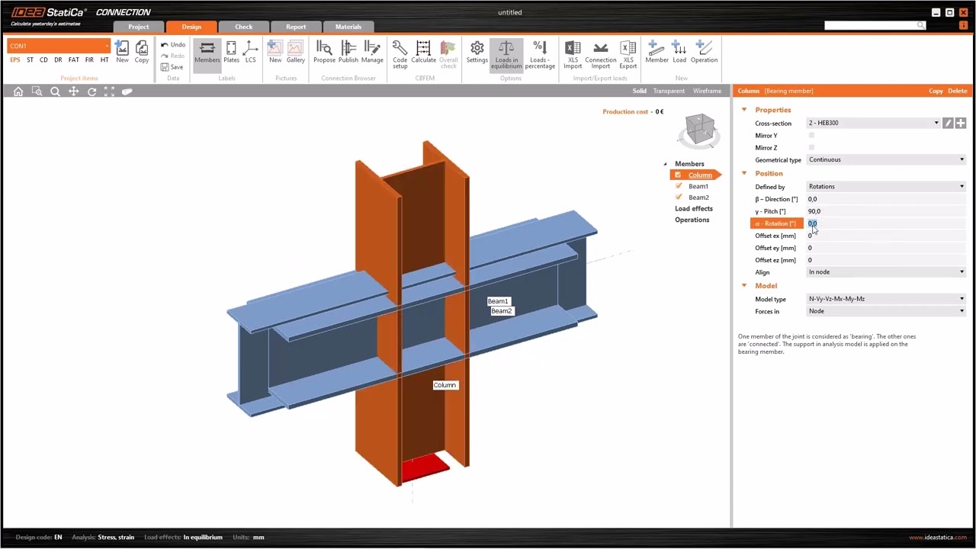The width and height of the screenshot is (976, 549).
Task: Click the view cube
Action: (698, 130)
